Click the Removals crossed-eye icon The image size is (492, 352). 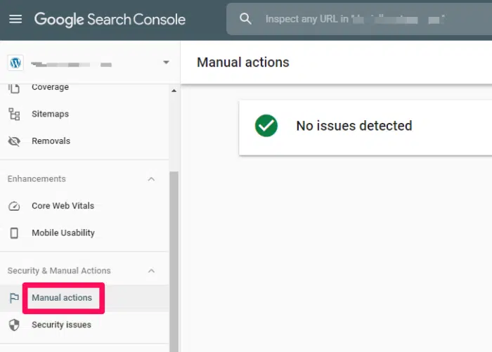(14, 141)
